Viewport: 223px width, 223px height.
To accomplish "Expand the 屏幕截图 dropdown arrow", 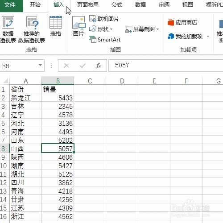I will click(157, 29).
